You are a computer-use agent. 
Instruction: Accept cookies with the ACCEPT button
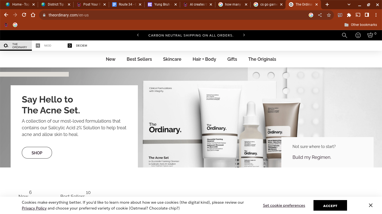(330, 205)
